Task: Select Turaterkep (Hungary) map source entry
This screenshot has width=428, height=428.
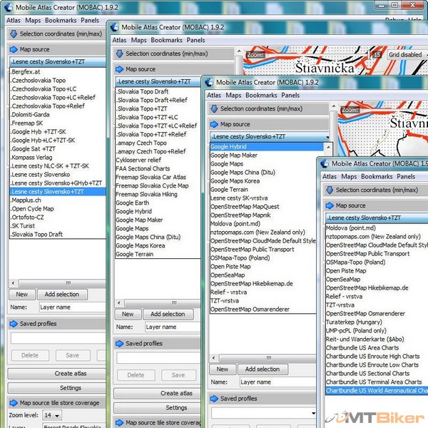Action: point(355,322)
